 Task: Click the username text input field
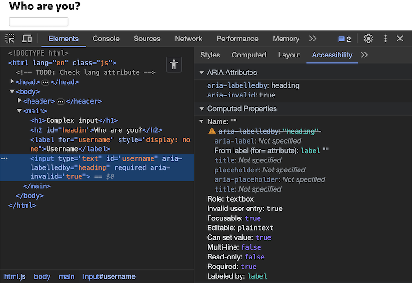pos(39,22)
